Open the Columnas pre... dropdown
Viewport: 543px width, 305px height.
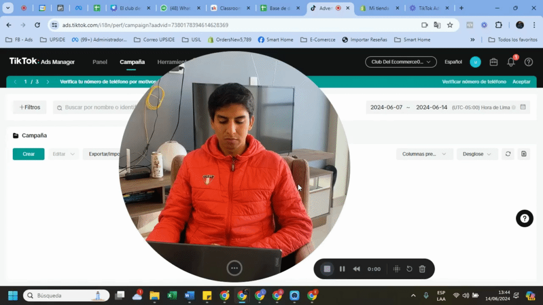424,154
